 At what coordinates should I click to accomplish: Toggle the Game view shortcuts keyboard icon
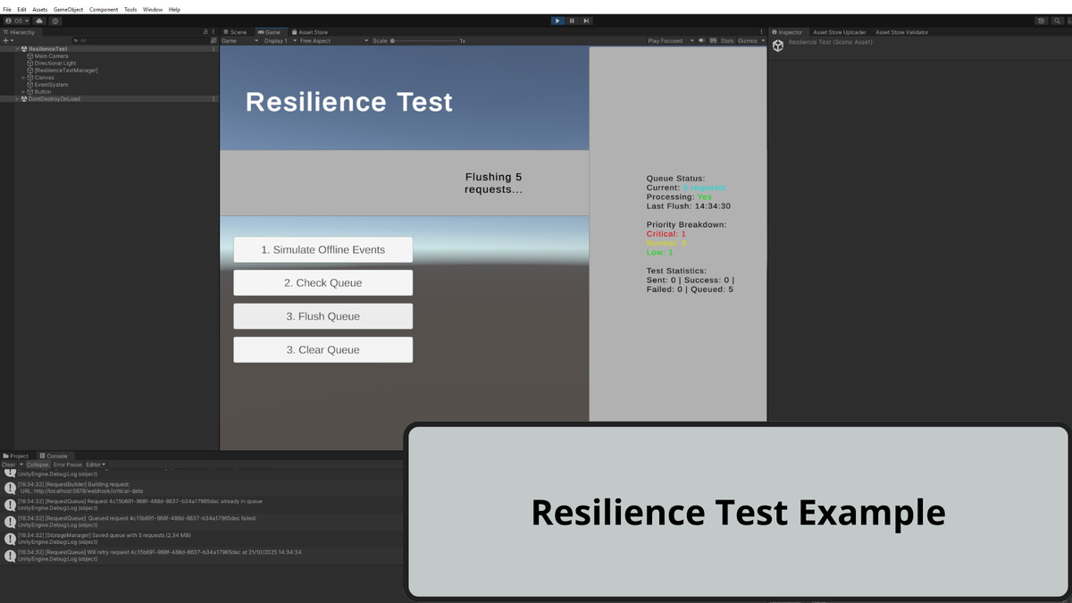click(713, 41)
